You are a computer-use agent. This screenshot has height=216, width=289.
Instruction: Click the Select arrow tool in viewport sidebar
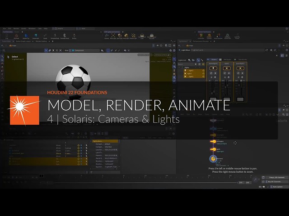[x=2, y=56]
